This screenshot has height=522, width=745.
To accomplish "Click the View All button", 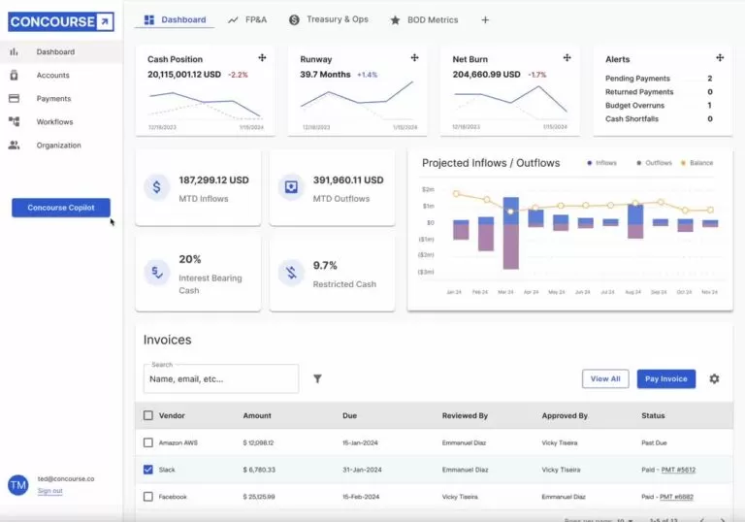I will pos(605,379).
